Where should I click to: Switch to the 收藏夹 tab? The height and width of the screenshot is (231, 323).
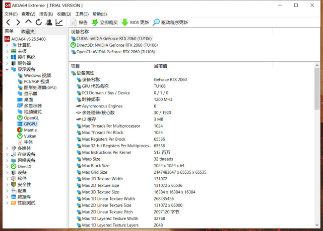click(28, 32)
